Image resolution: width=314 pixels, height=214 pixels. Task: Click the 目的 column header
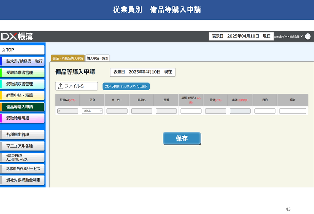click(x=265, y=100)
